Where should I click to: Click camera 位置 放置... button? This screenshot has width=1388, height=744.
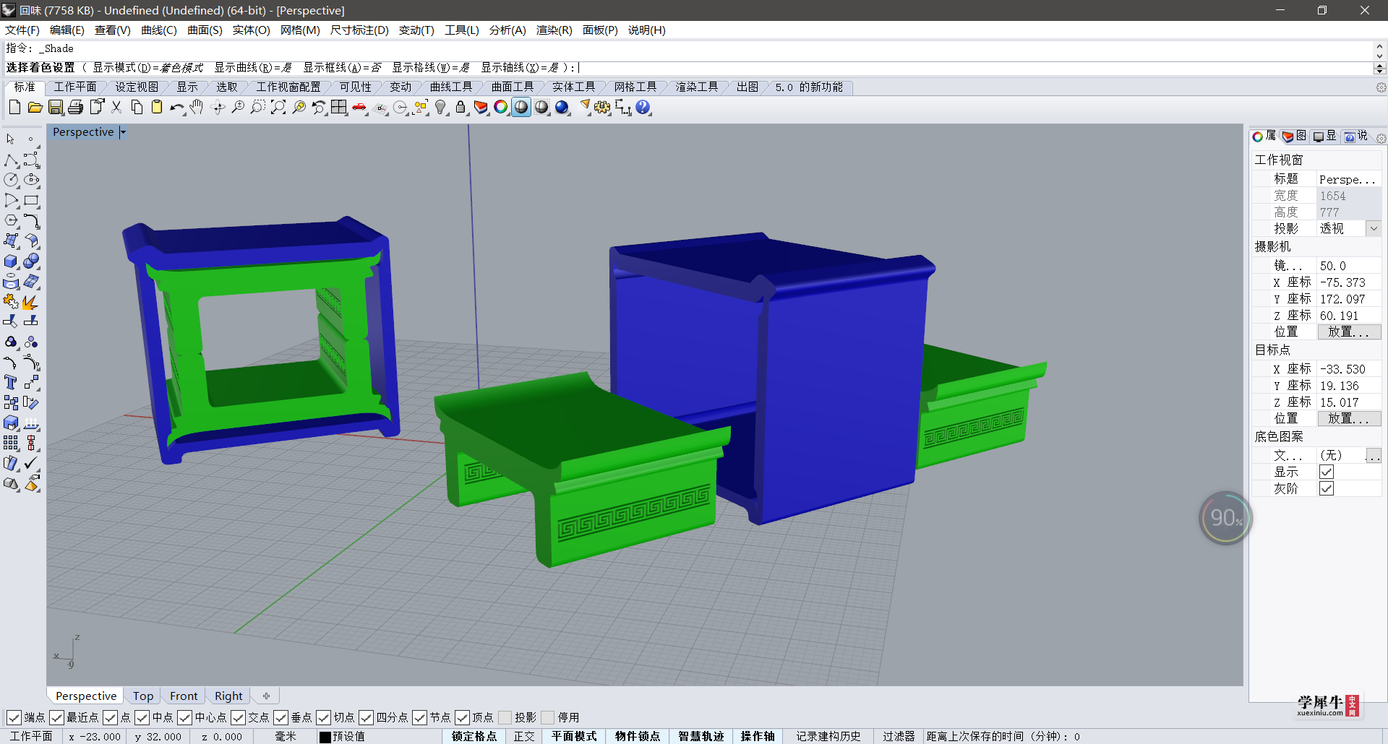click(x=1349, y=332)
